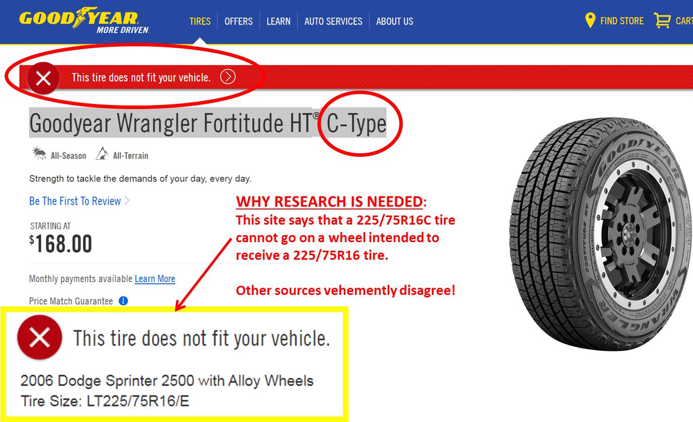Click the STARTING AT label
This screenshot has height=422, width=693.
coord(50,226)
